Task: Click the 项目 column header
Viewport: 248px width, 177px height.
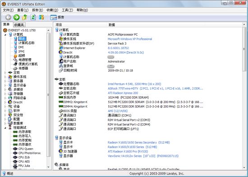Action: pyautogui.click(x=59, y=25)
